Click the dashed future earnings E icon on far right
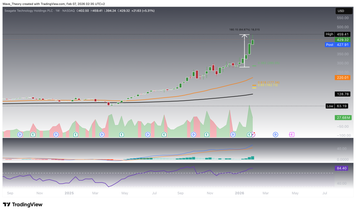356x212 pixels. click(291, 134)
